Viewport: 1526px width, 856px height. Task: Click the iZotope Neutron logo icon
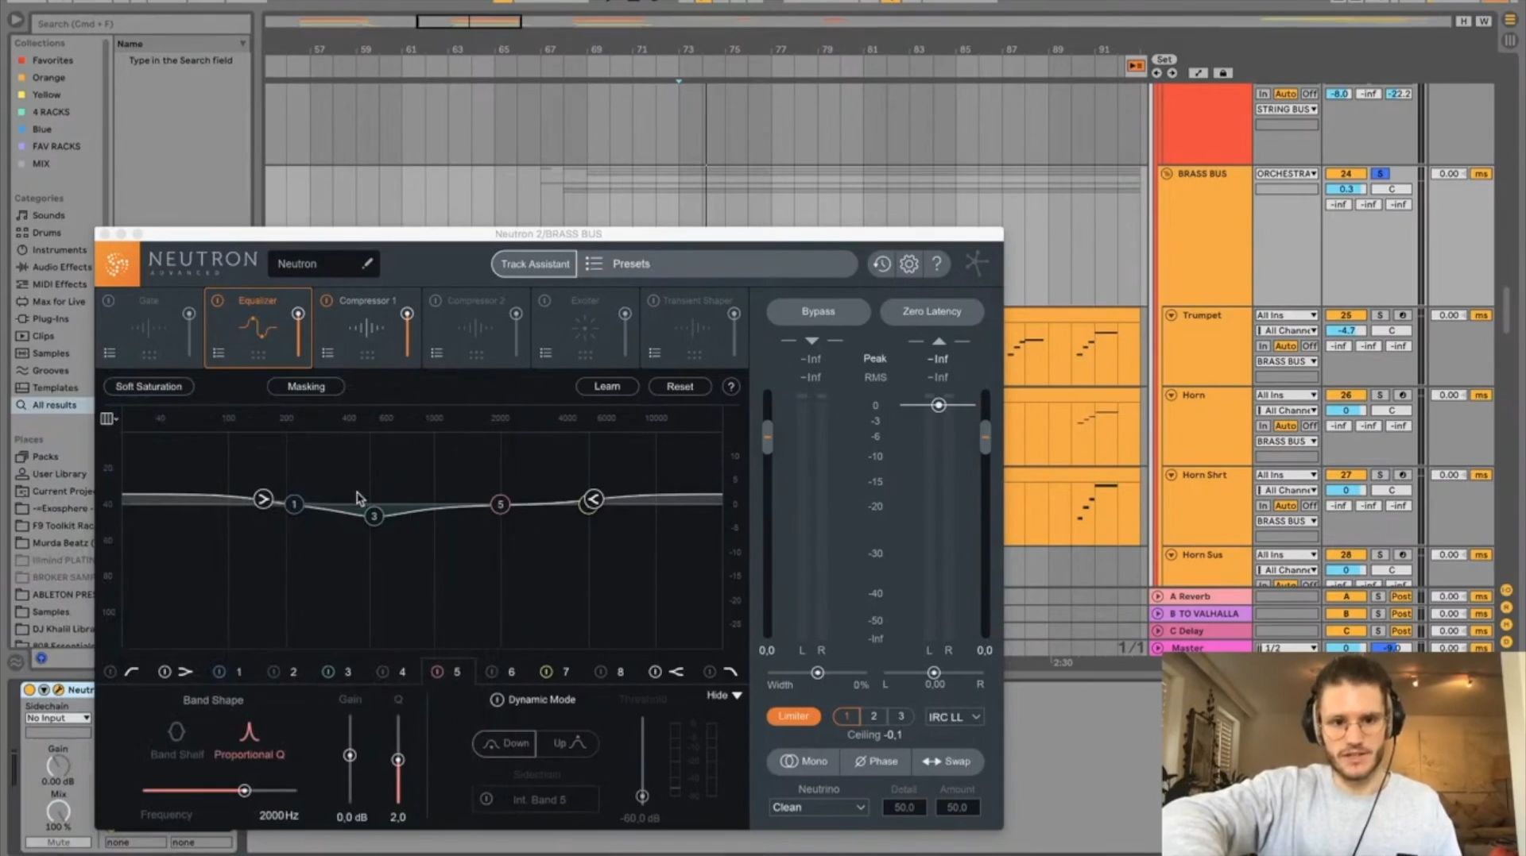pos(118,264)
